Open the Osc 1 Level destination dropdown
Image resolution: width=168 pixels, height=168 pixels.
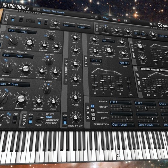click(123, 125)
